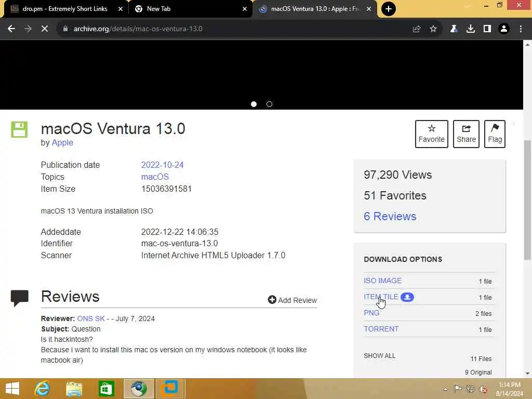The width and height of the screenshot is (532, 399).
Task: Click the 97,290 Views text
Action: point(397,175)
